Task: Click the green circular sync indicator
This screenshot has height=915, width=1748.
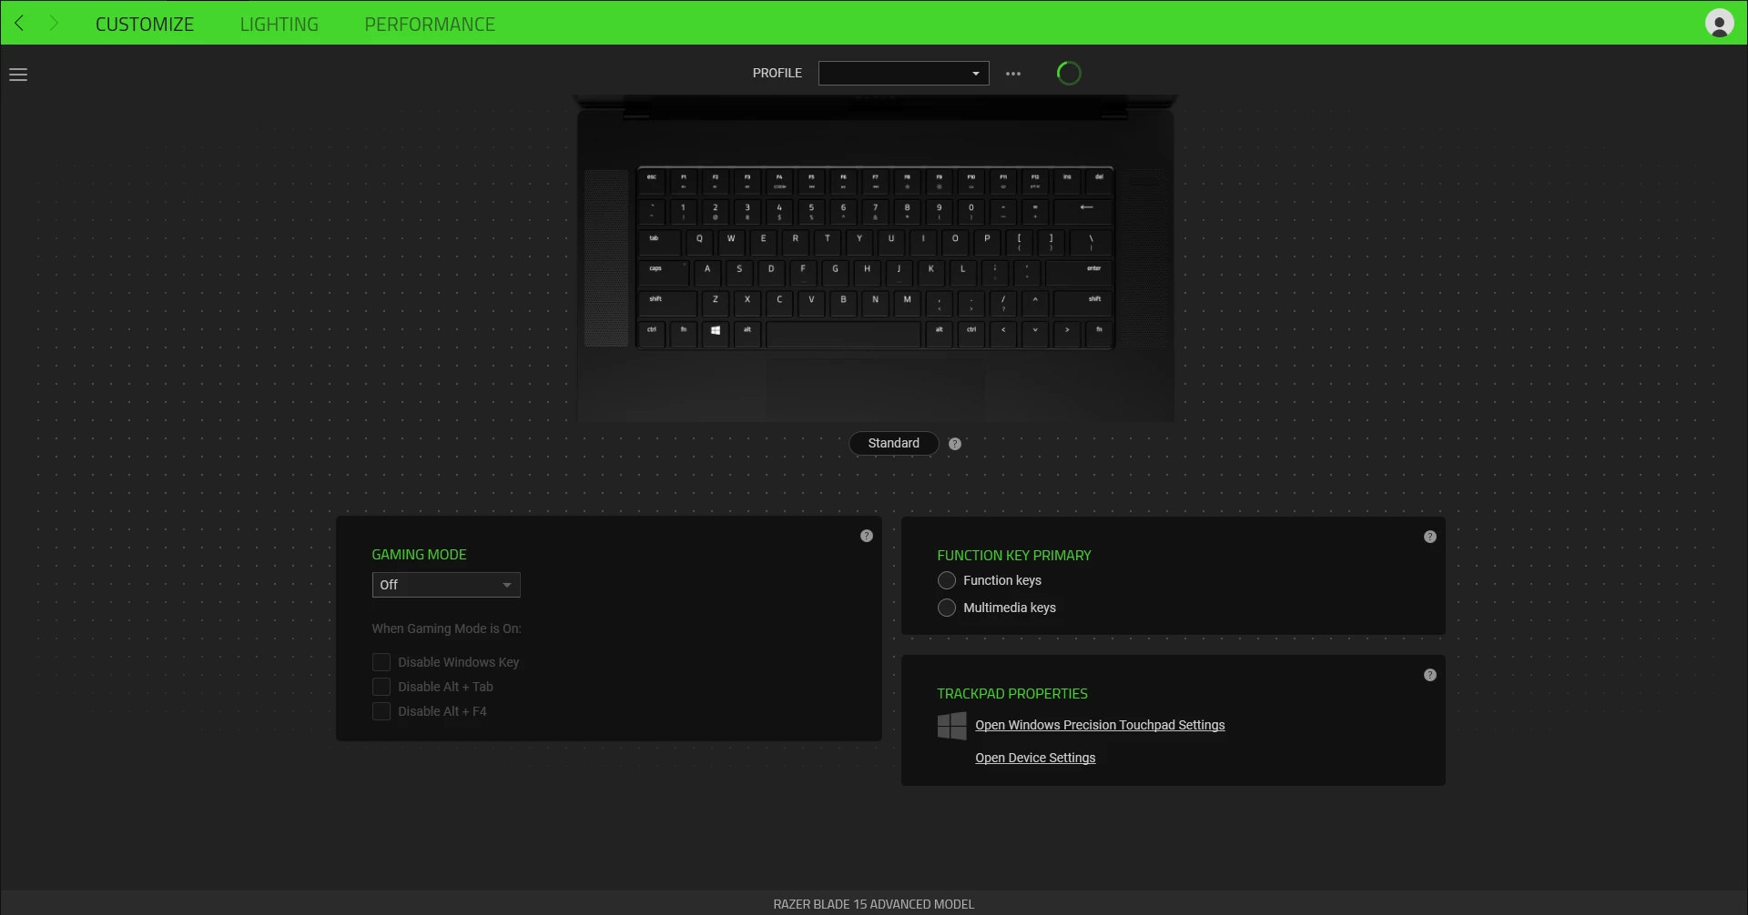Action: pyautogui.click(x=1069, y=73)
